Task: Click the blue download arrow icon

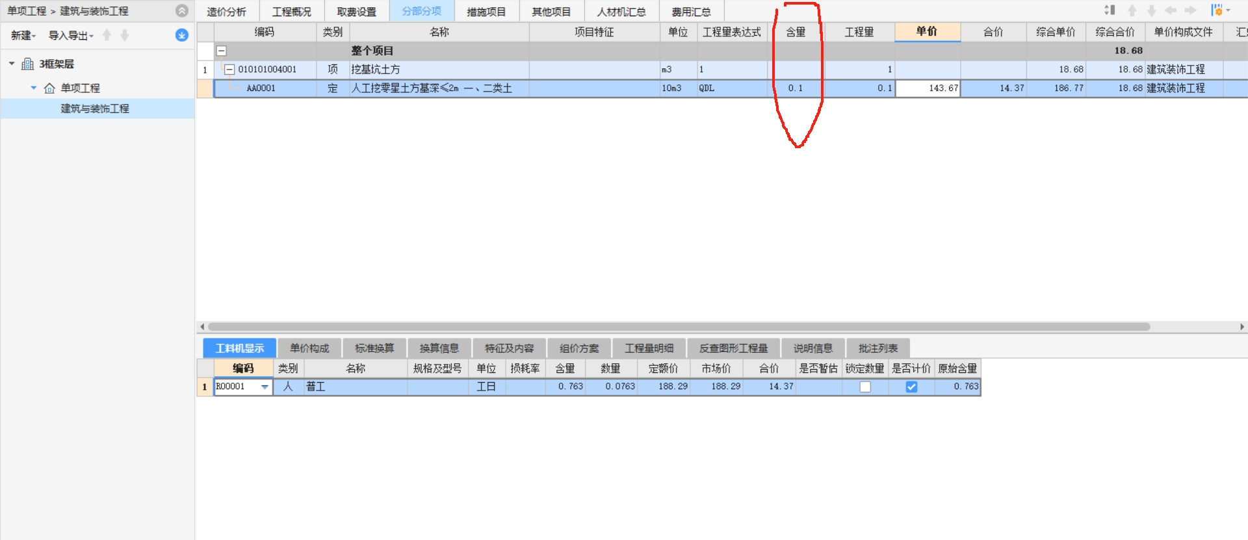Action: tap(182, 35)
